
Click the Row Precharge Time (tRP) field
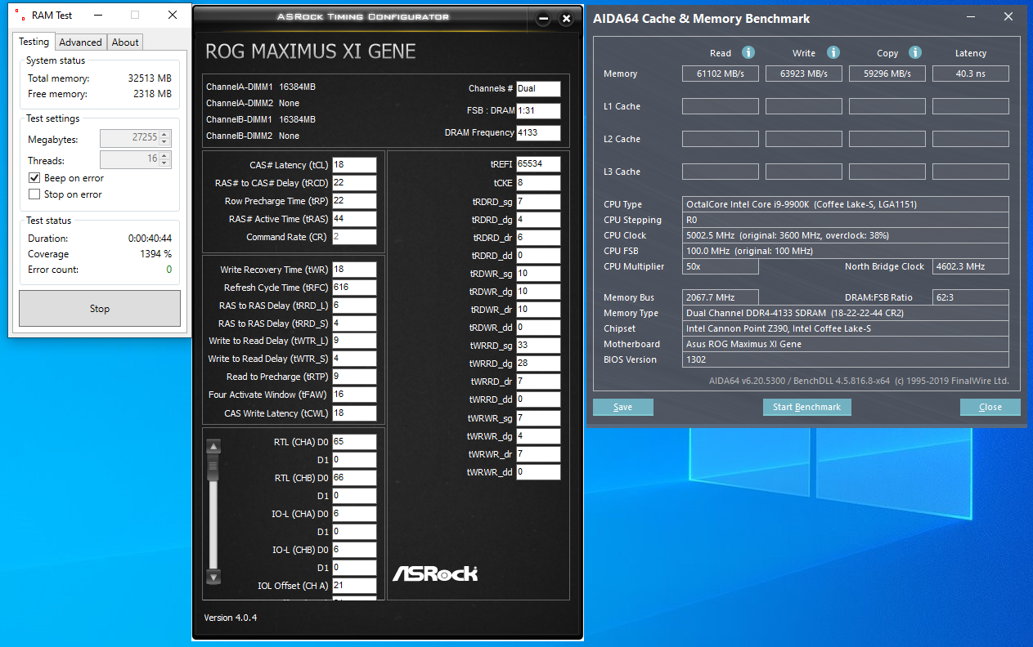(354, 201)
